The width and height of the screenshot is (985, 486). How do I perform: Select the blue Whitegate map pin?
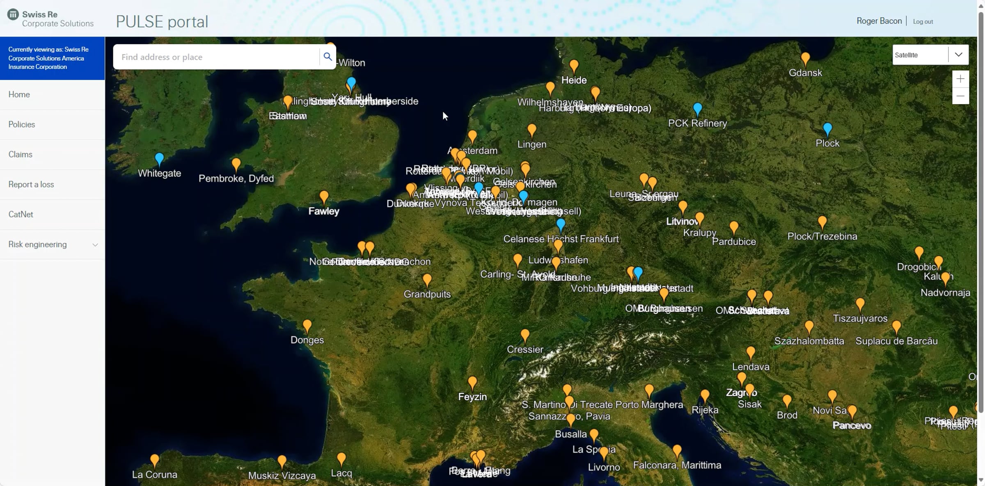(x=159, y=159)
